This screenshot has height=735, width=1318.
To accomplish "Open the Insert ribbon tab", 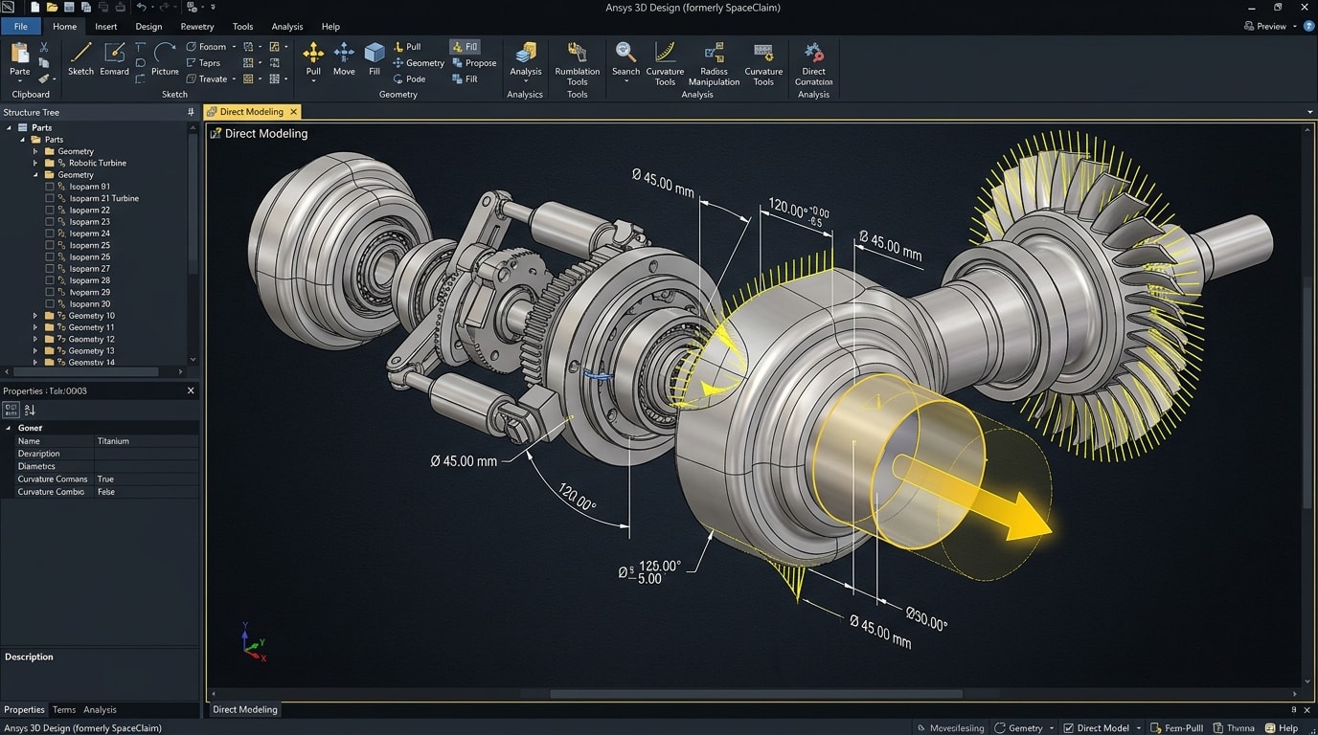I will pos(105,27).
